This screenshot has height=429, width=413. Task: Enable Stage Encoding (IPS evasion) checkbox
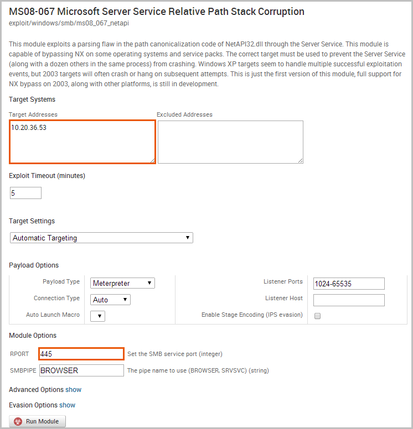(318, 316)
